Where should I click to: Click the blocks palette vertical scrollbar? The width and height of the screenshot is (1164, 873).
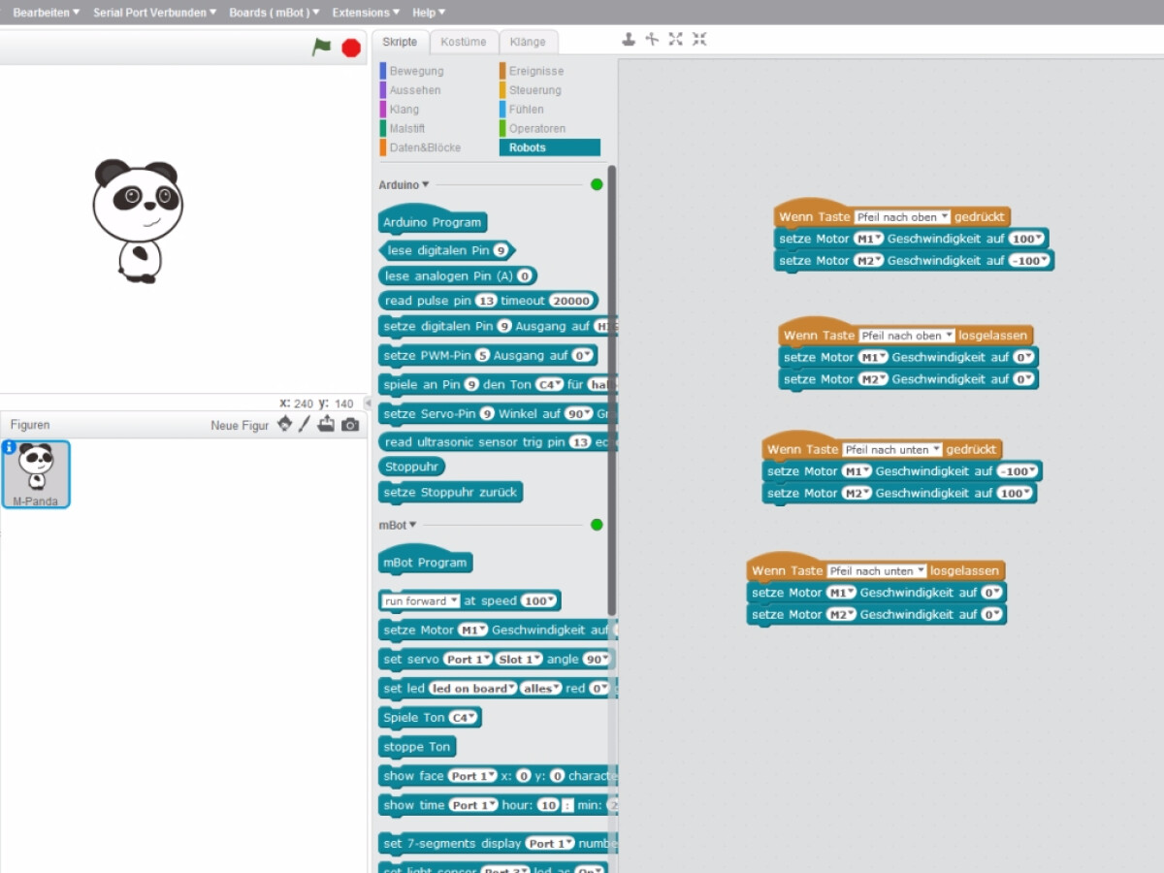611,388
